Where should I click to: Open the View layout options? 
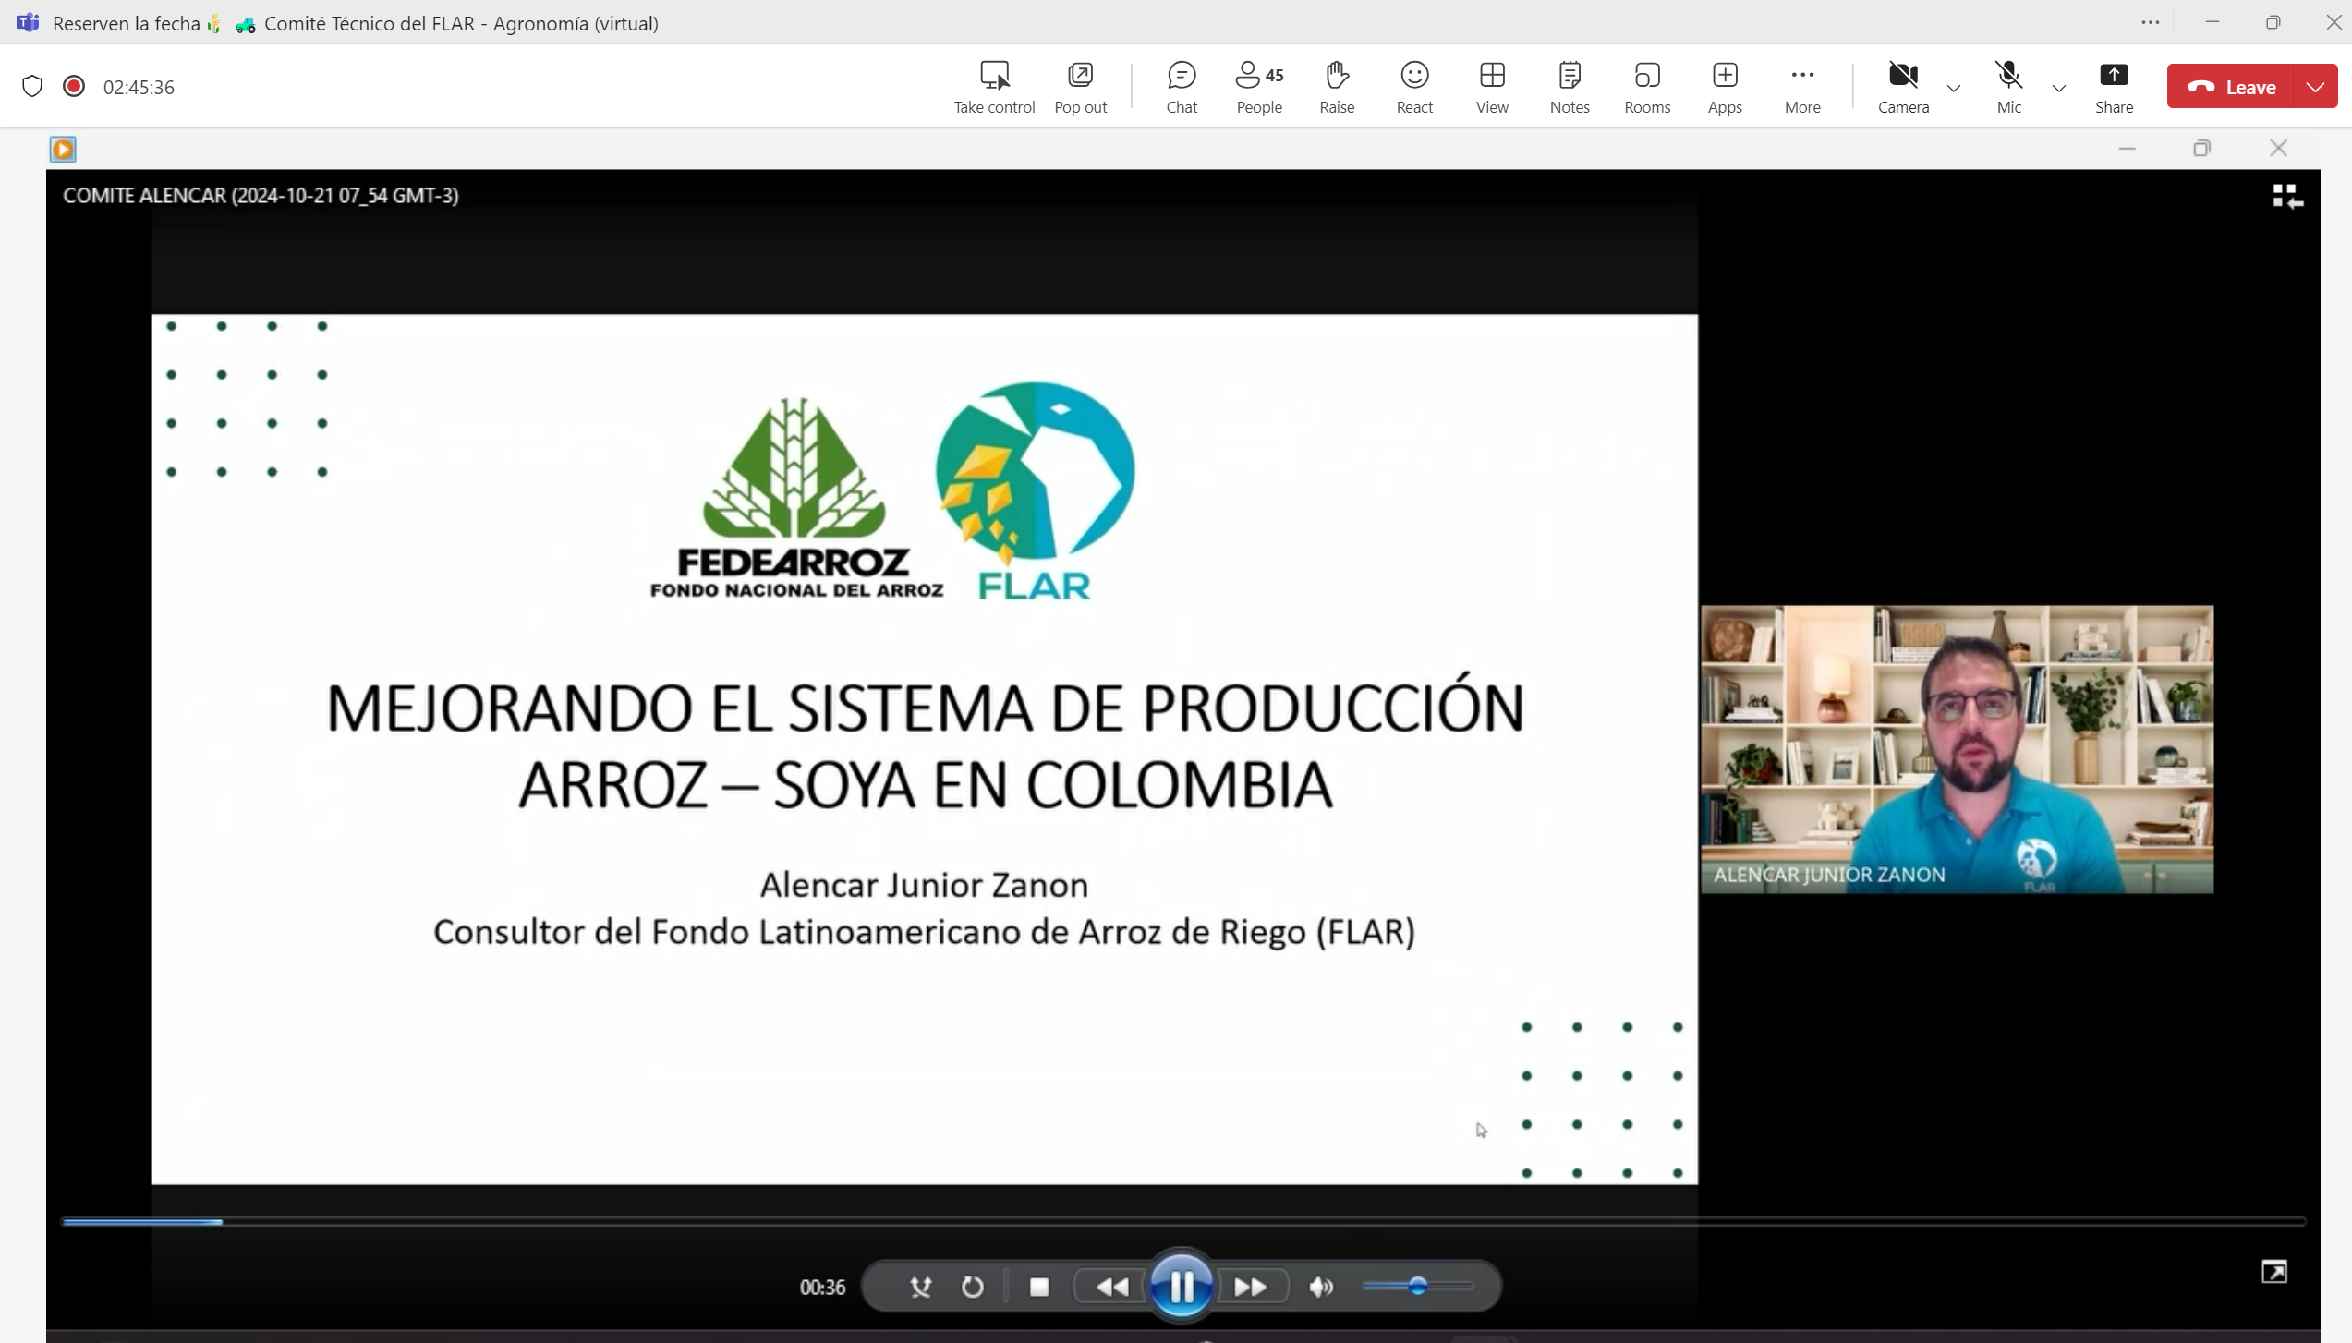1492,88
